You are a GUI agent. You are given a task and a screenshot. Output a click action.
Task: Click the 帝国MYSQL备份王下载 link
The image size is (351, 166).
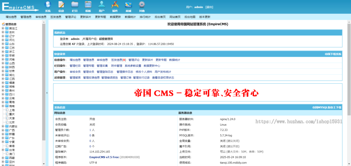327,108
